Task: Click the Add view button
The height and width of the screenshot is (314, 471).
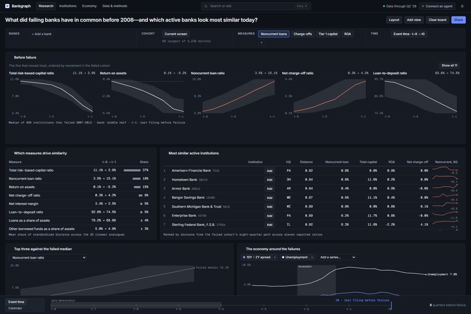Action: pos(414,20)
